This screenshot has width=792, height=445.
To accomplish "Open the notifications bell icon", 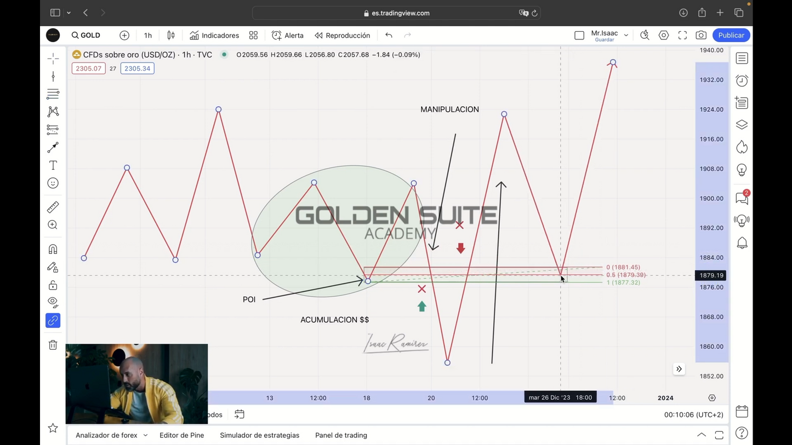I will click(742, 243).
